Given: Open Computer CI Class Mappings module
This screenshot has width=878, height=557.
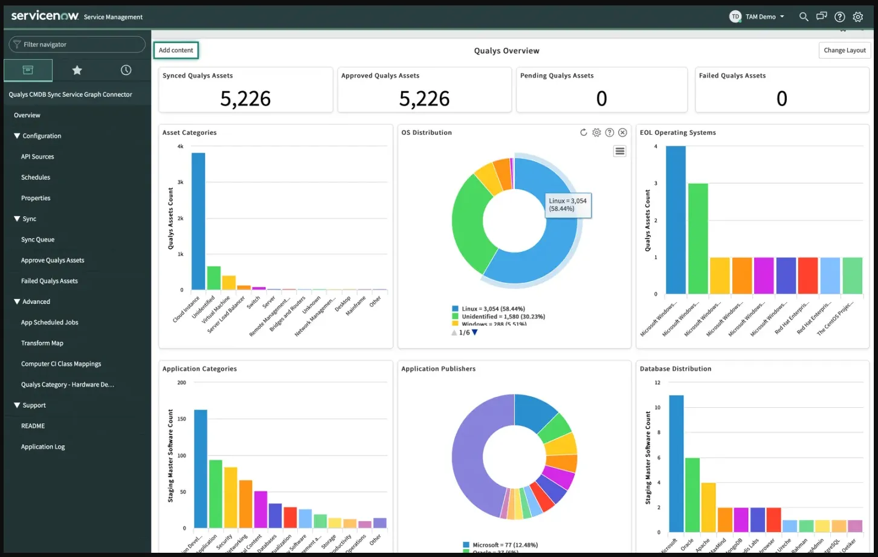Looking at the screenshot, I should tap(61, 364).
